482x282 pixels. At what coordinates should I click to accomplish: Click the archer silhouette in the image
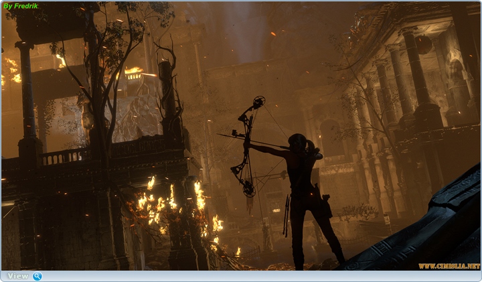[x=305, y=194]
